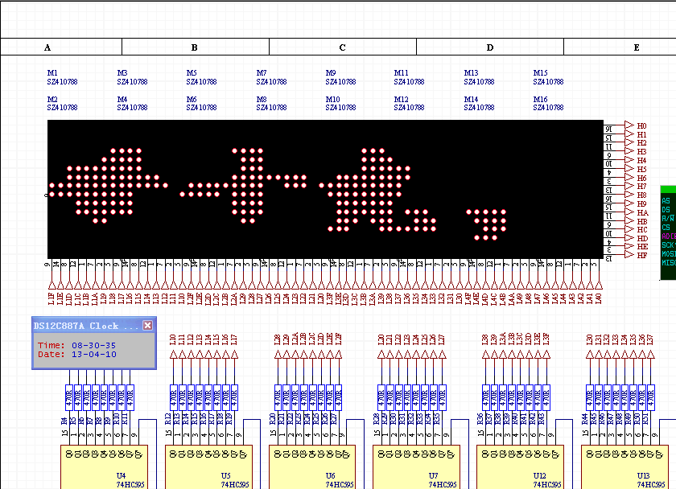Click the H0 row terminal arrow
Viewport: 676px width, 489px height.
pos(629,125)
